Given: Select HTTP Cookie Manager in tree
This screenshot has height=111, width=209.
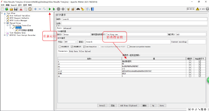Looking at the screenshot, I should point(18,20).
